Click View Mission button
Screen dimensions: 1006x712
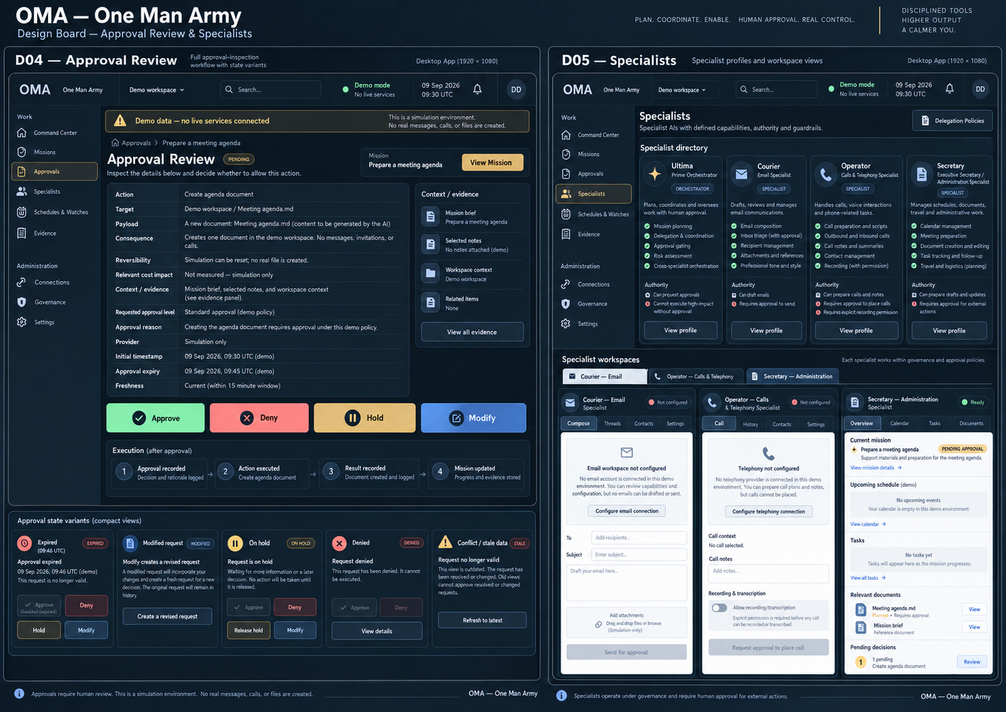pyautogui.click(x=491, y=163)
